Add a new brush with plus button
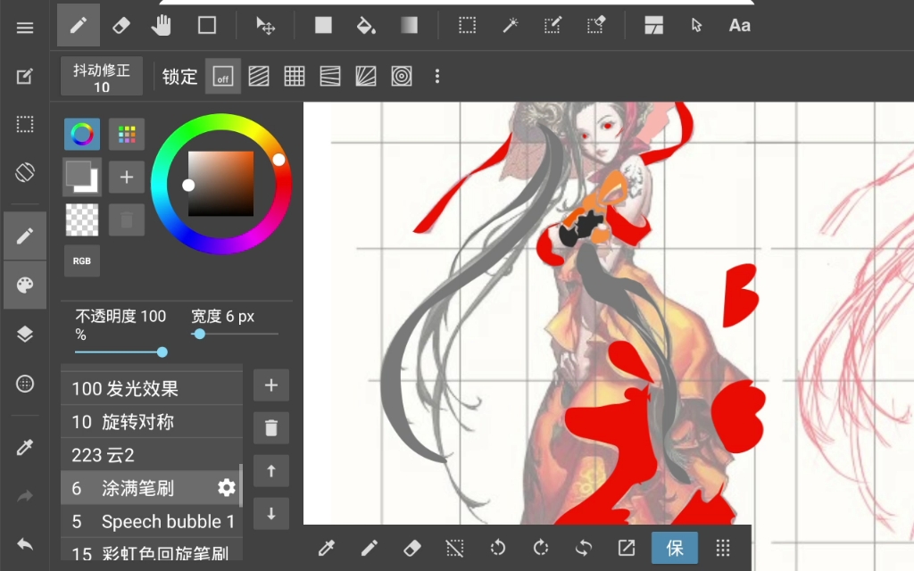The width and height of the screenshot is (914, 571). 271,385
